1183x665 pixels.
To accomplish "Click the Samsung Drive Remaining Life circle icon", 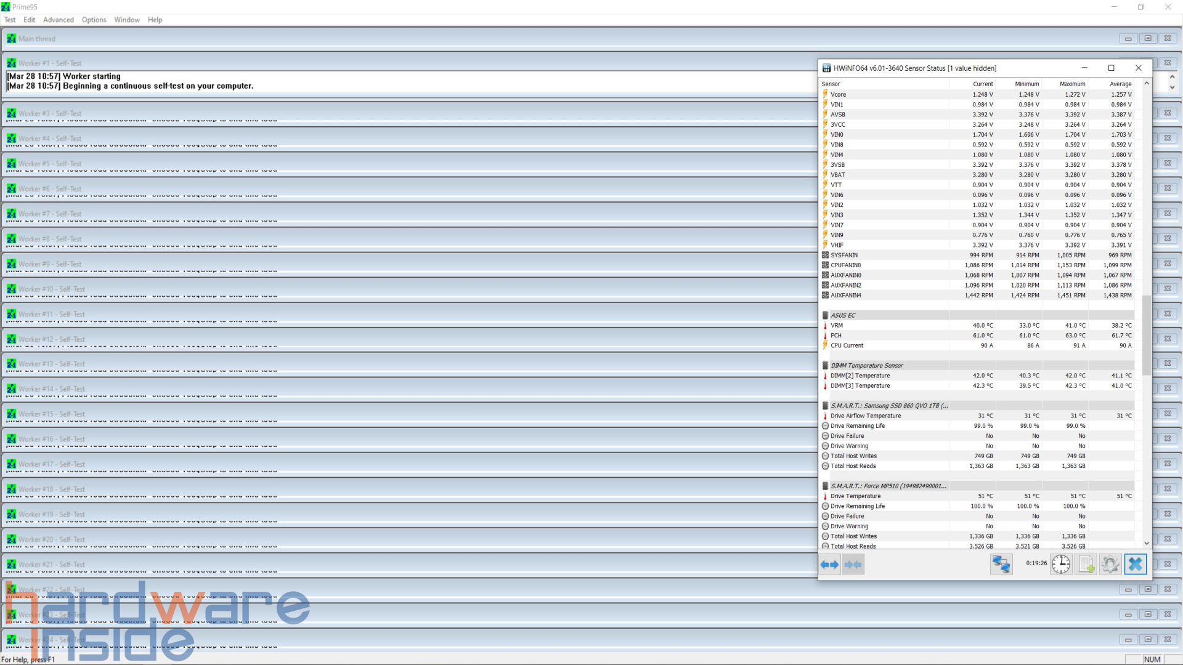I will point(825,426).
